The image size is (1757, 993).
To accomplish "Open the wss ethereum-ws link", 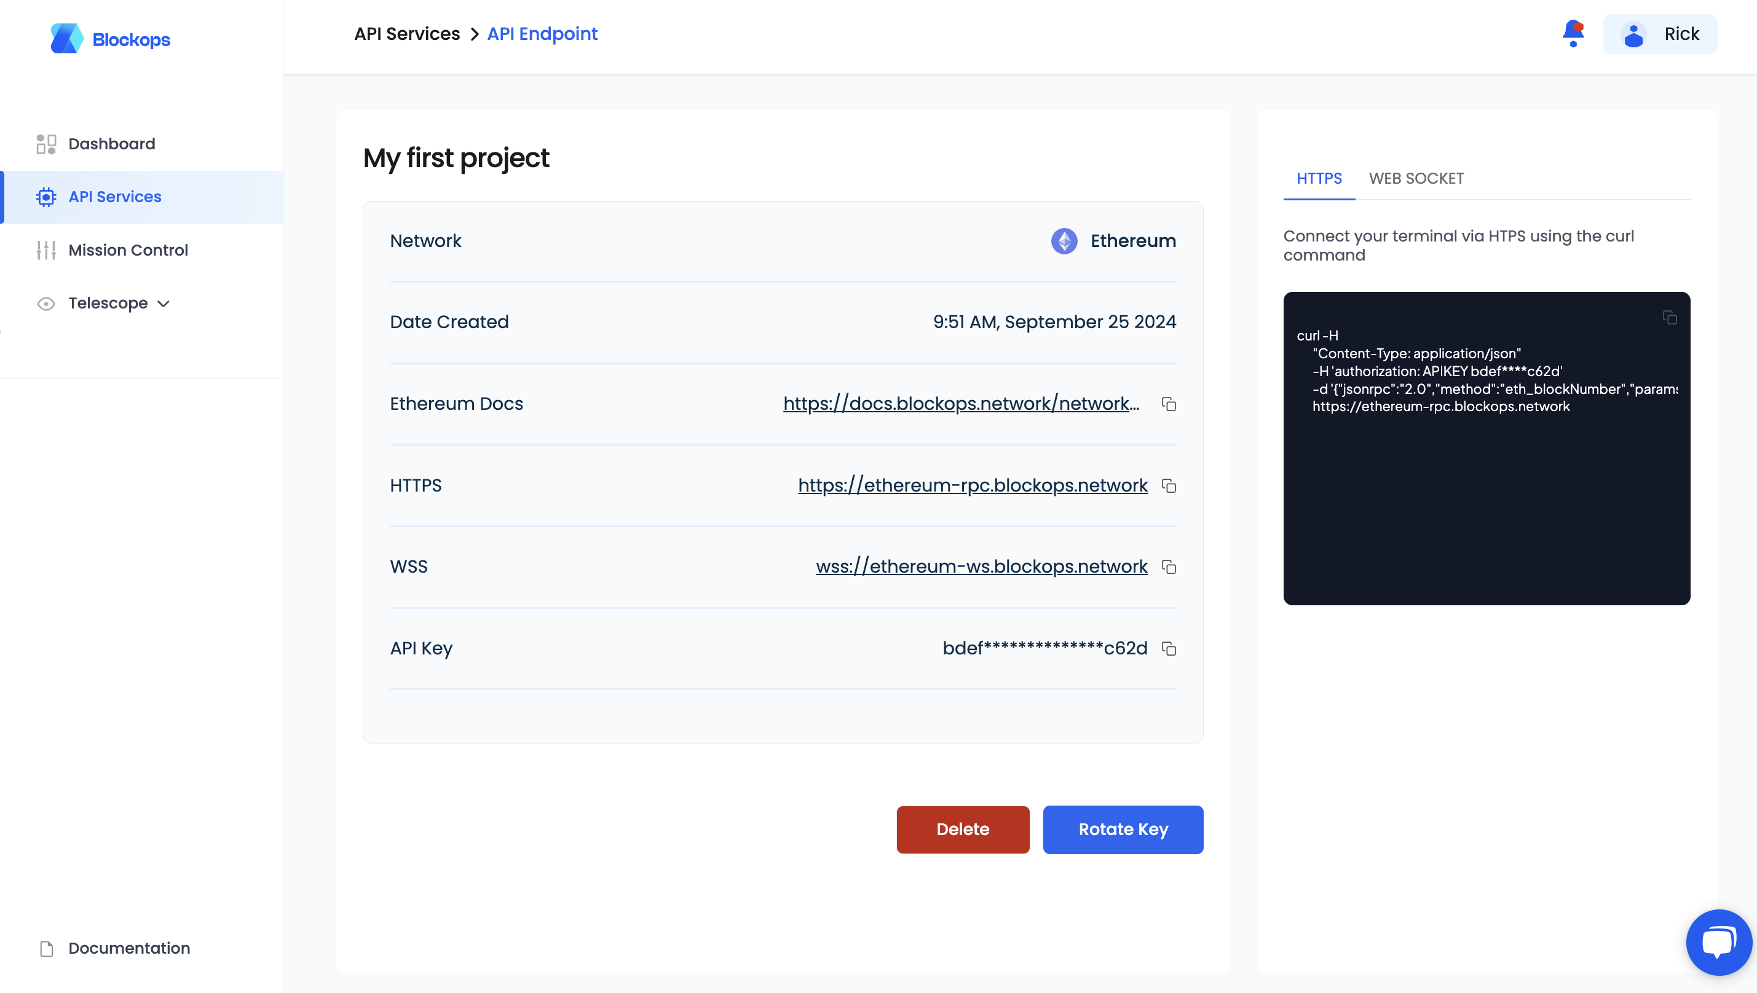I will pos(981,567).
